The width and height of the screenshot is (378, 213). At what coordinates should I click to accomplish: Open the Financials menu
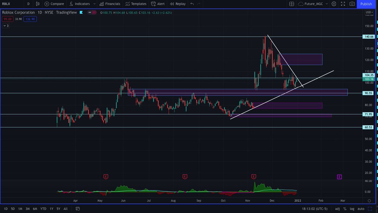pos(110,4)
